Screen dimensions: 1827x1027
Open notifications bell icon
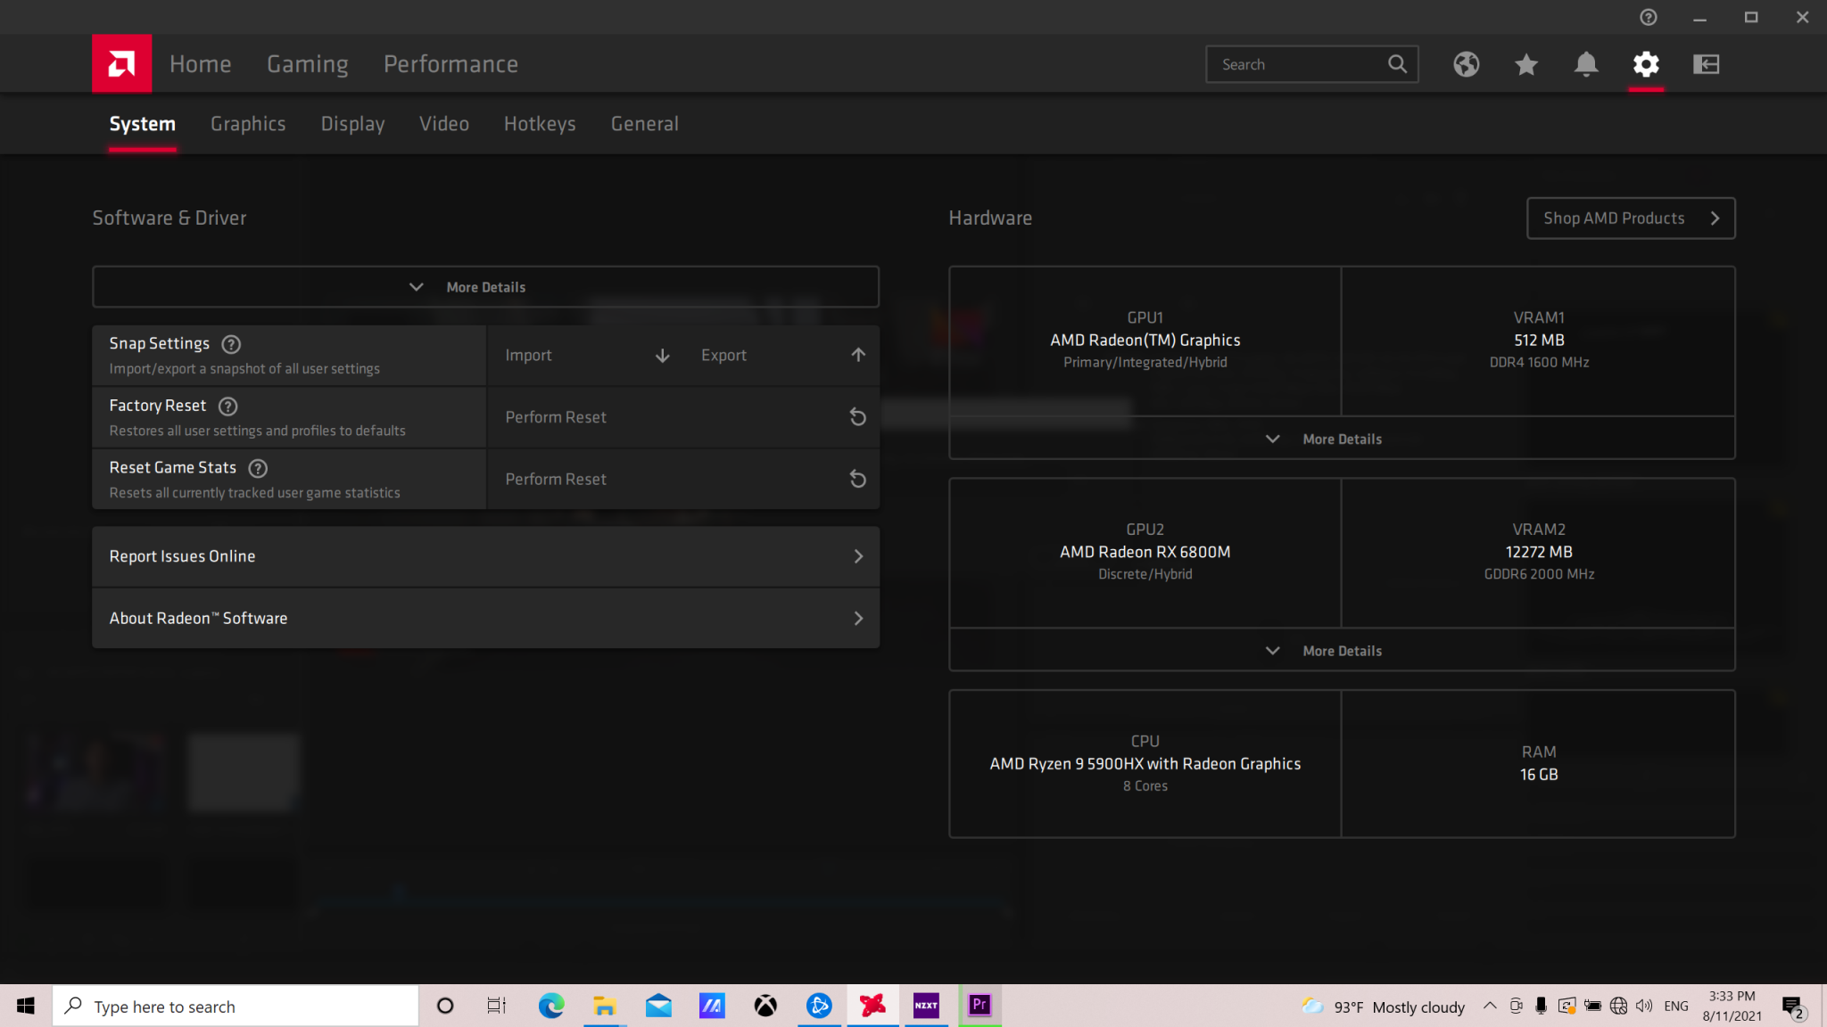[1586, 64]
